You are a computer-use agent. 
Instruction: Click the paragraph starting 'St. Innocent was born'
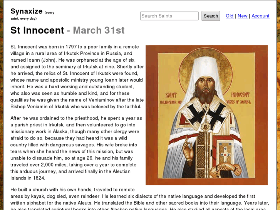[77, 77]
